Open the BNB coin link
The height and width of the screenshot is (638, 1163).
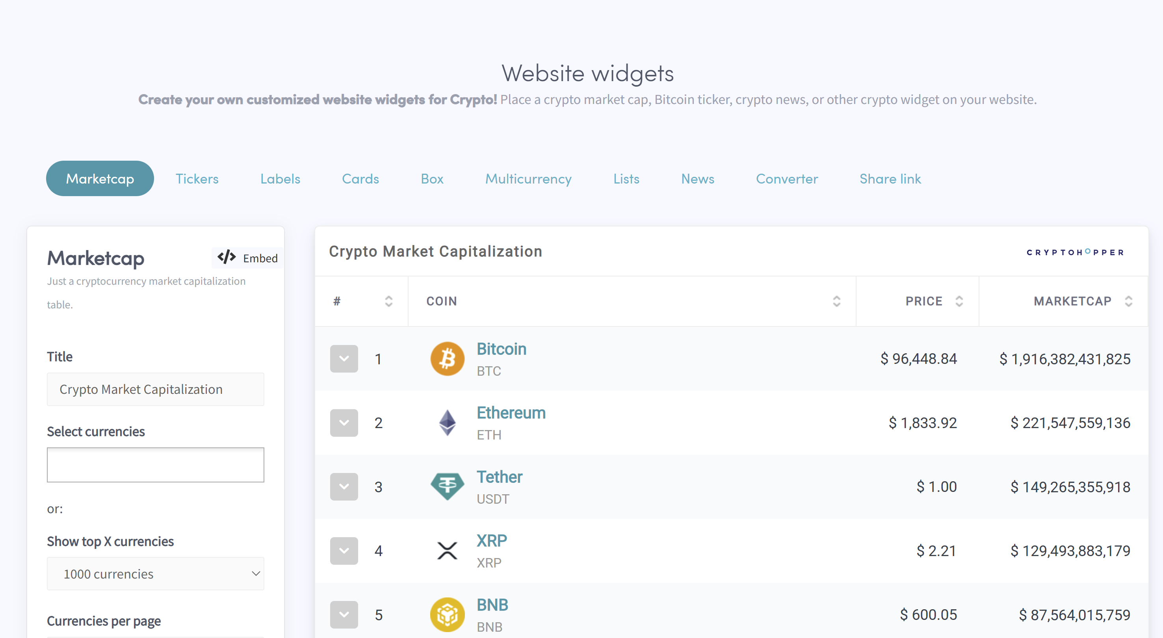[x=492, y=605]
